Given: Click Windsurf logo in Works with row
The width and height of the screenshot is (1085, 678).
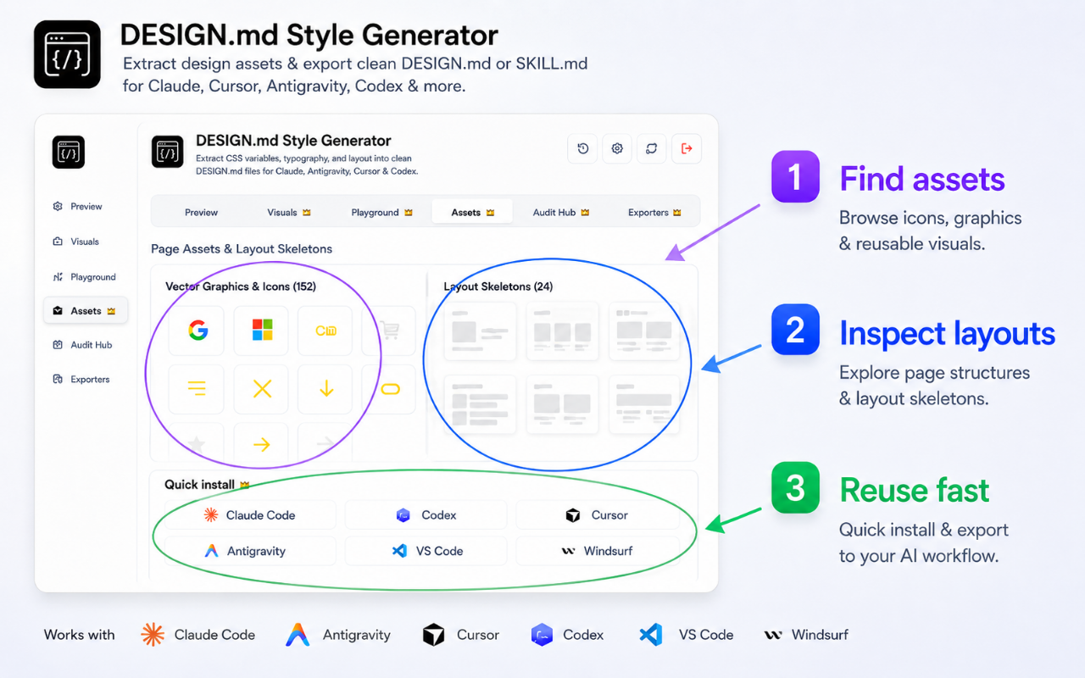Looking at the screenshot, I should click(x=773, y=635).
